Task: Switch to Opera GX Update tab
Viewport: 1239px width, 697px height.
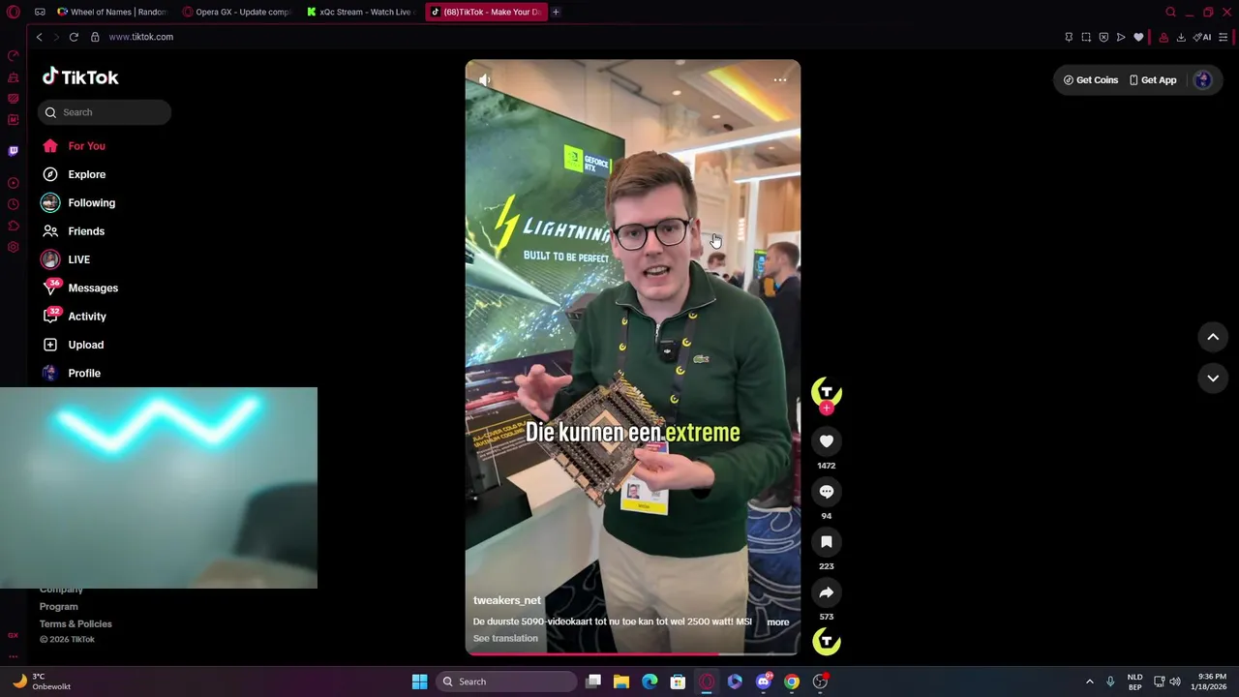Action: tap(237, 12)
